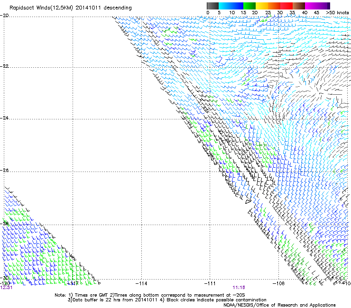Click the green 15-20 knots legend segment
This screenshot has width=351, height=308.
pos(249,6)
